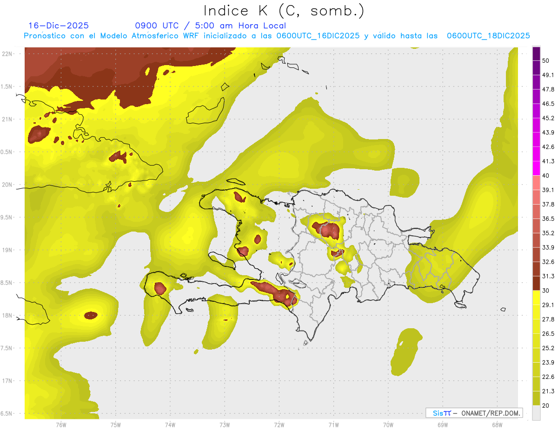Click the "Pronostico con el Modelo Atmosferico WRF" line
This screenshot has height=431, width=558.
coord(277,36)
